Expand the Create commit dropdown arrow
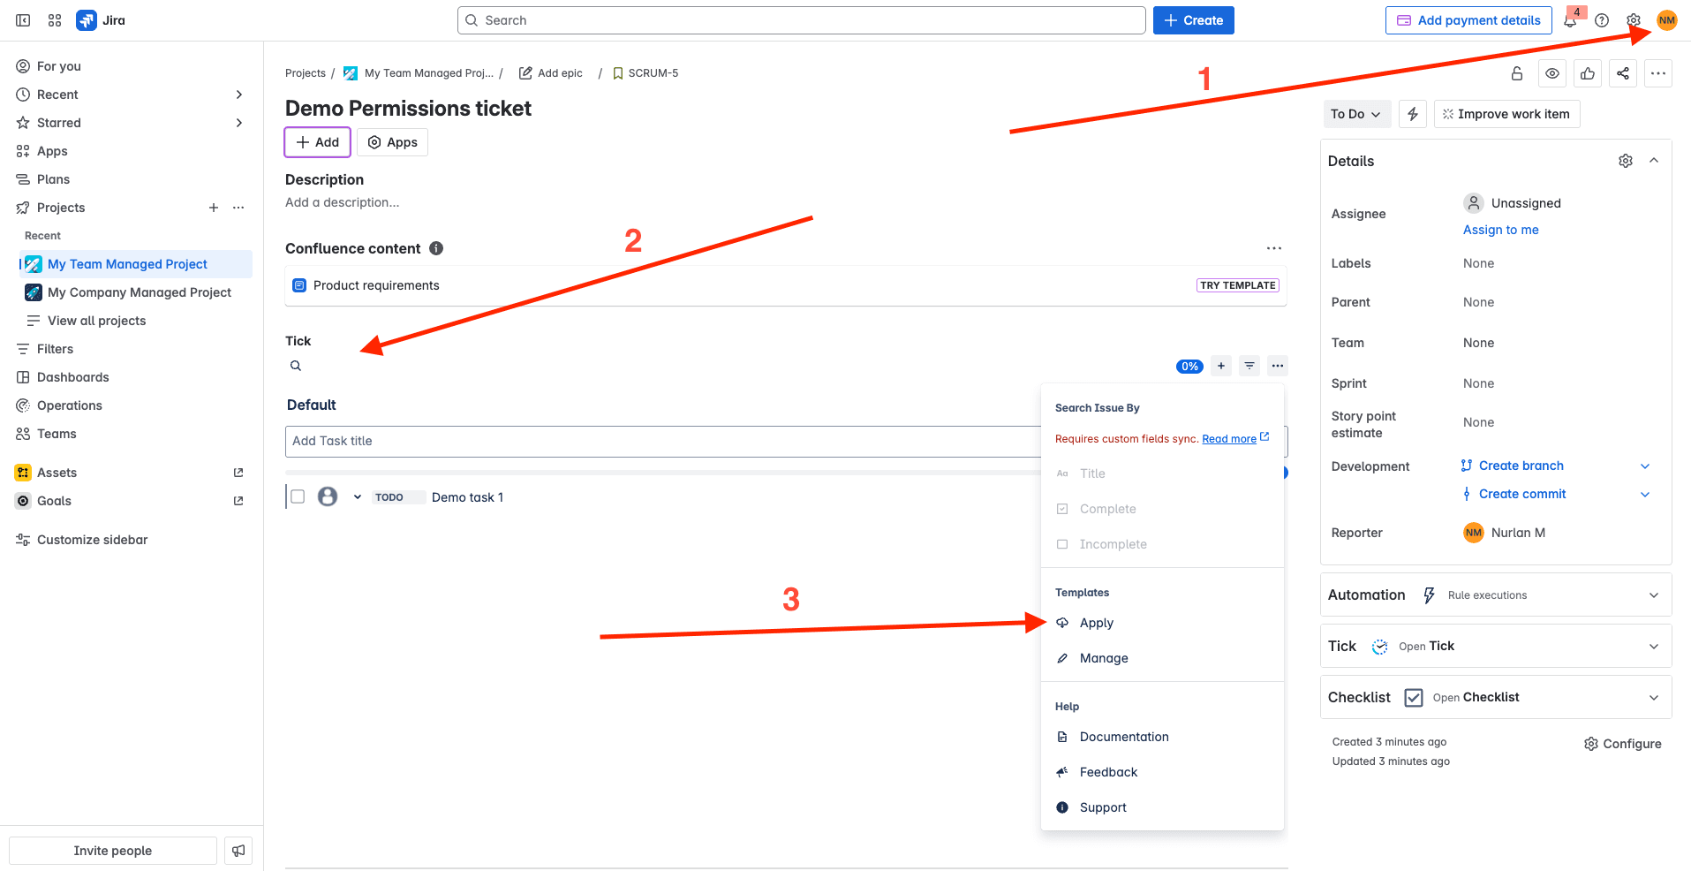 pyautogui.click(x=1645, y=495)
